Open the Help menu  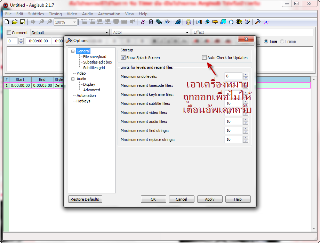(x=143, y=14)
